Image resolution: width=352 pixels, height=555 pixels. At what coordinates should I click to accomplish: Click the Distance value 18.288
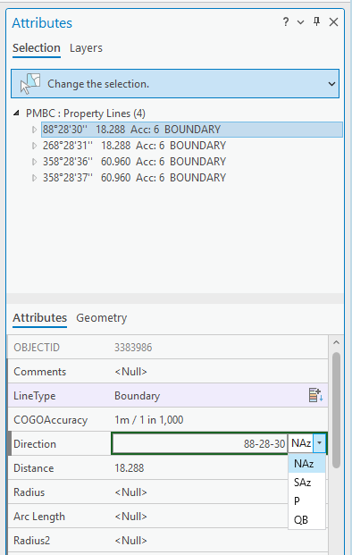tap(130, 468)
